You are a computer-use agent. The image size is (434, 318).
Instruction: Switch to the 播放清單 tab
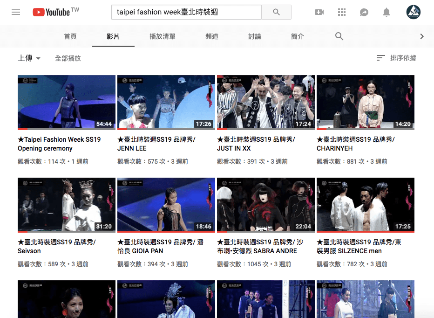163,36
